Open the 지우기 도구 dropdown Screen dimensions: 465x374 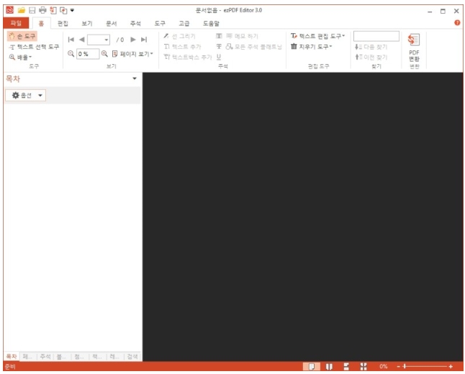tap(312, 47)
